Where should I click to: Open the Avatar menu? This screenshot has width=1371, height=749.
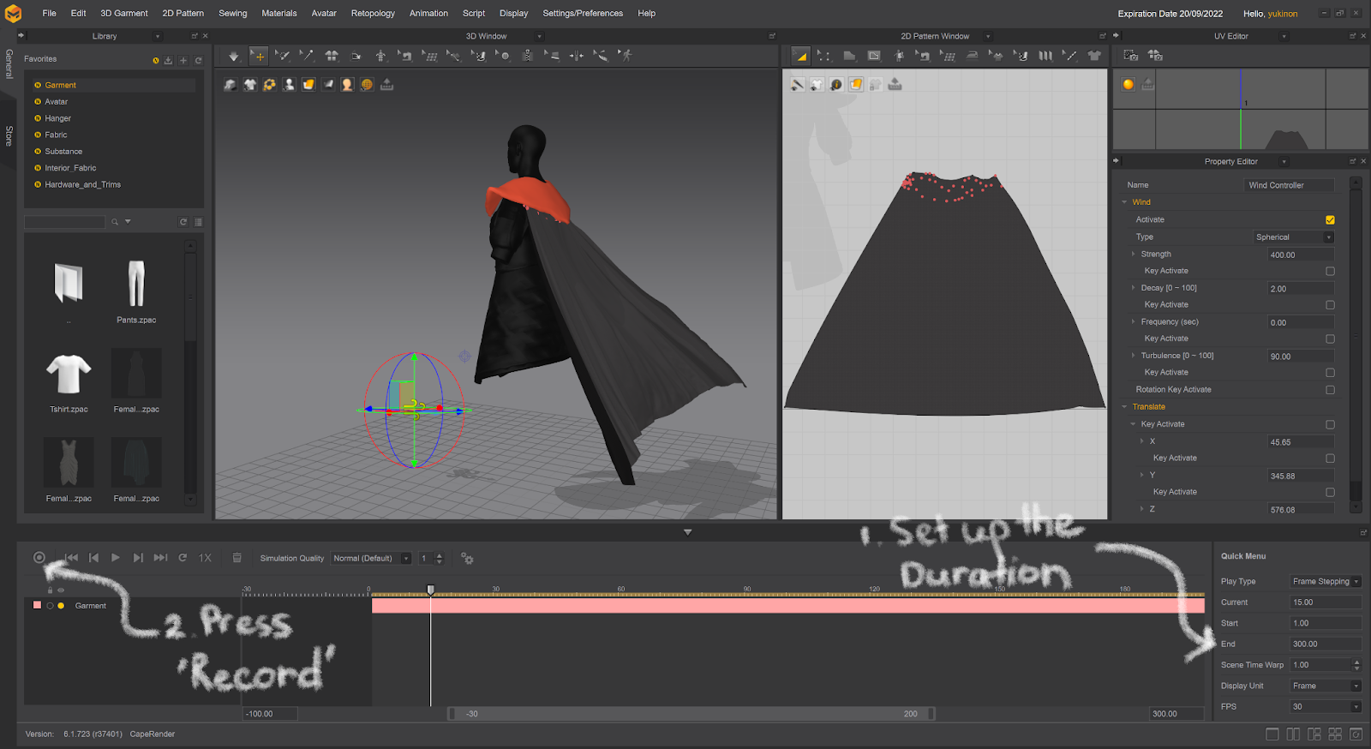(x=324, y=14)
